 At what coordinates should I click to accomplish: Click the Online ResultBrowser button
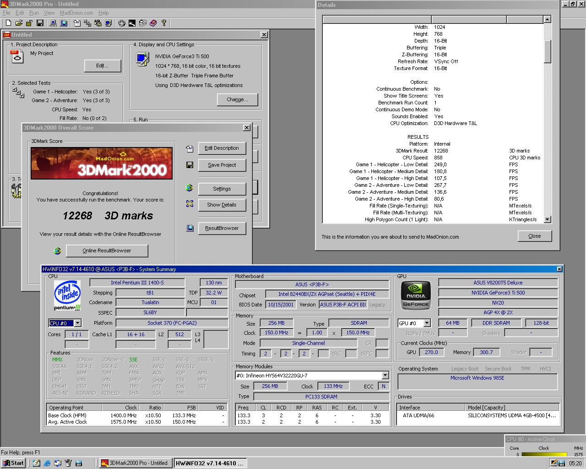point(107,251)
